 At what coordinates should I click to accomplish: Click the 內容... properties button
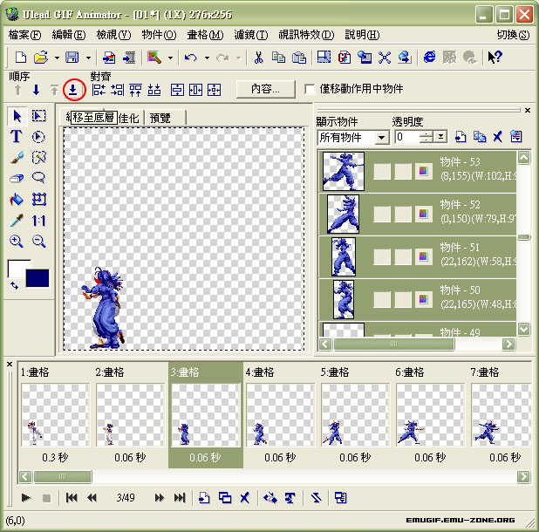point(265,89)
